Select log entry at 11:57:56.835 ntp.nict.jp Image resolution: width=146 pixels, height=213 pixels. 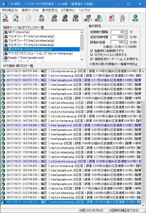click(x=71, y=98)
